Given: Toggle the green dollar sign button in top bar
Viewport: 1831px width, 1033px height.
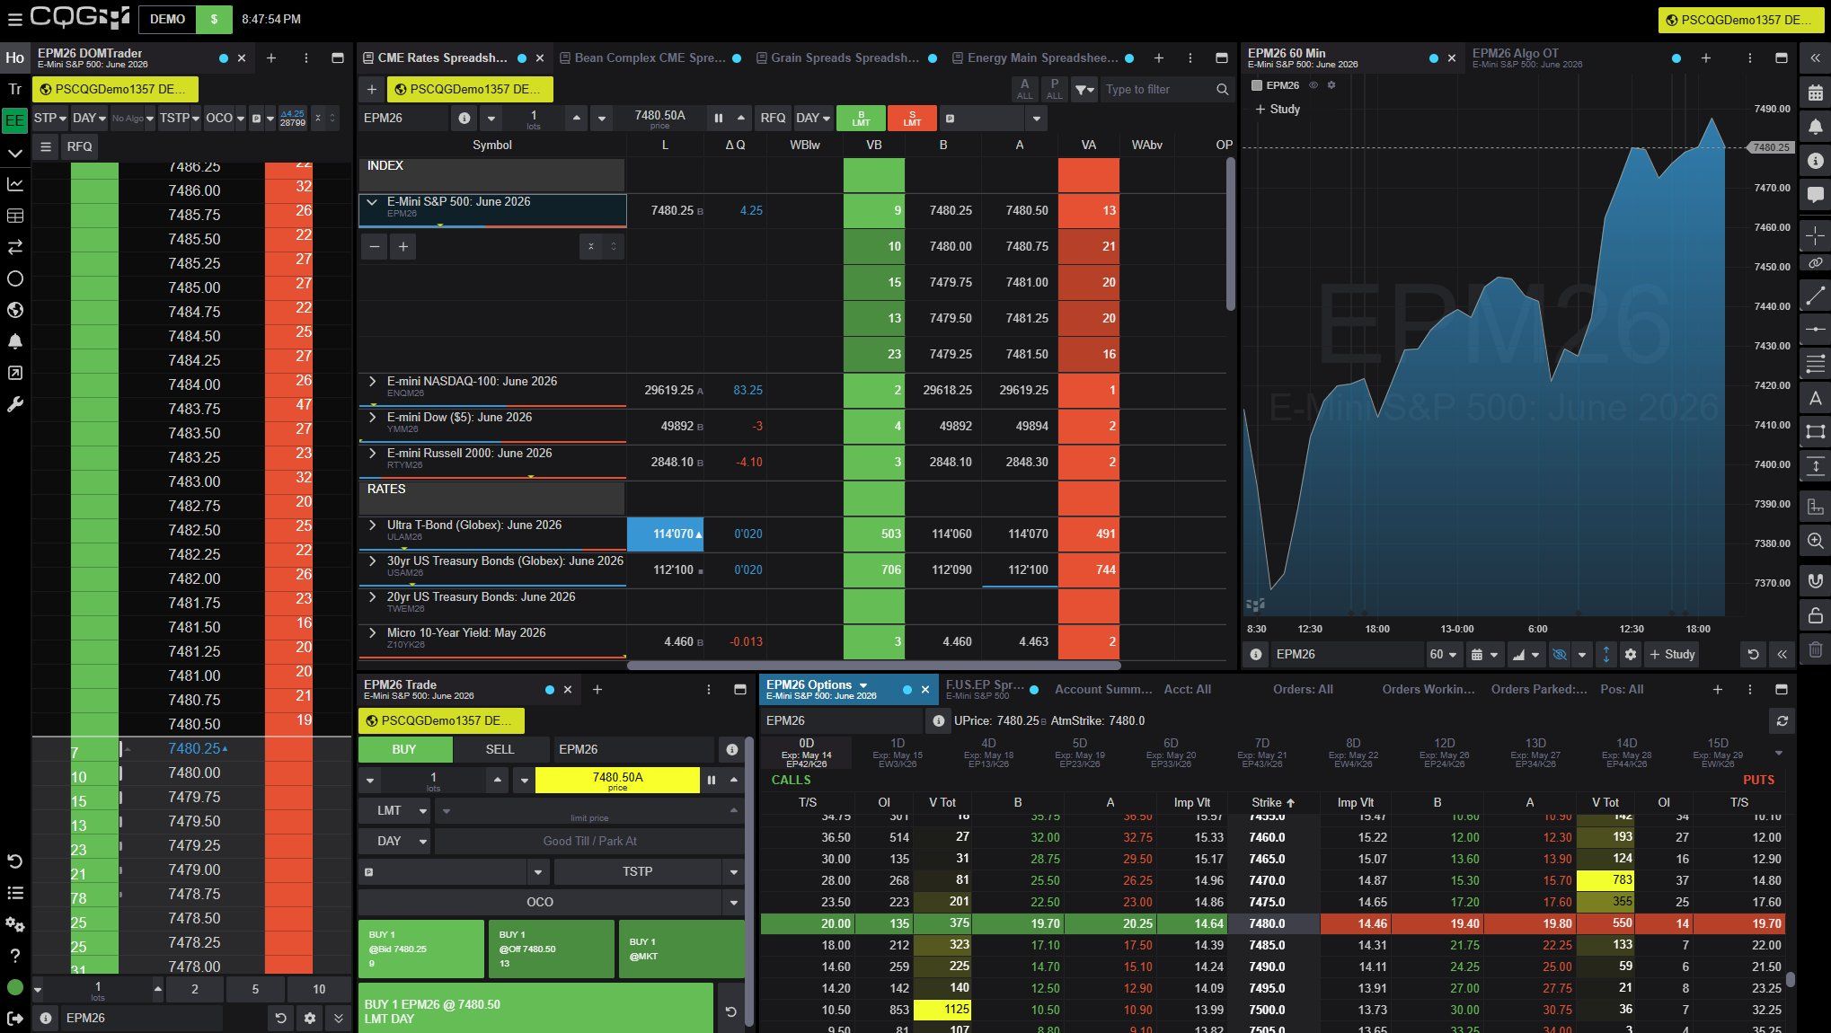Looking at the screenshot, I should click(214, 19).
